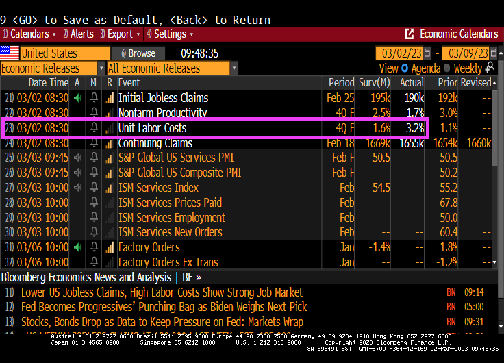Expand the Economic Releases dropdown

click(x=101, y=68)
